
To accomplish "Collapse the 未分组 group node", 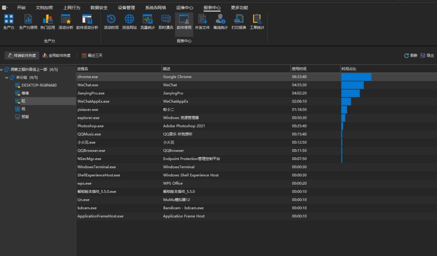I will tap(7, 78).
